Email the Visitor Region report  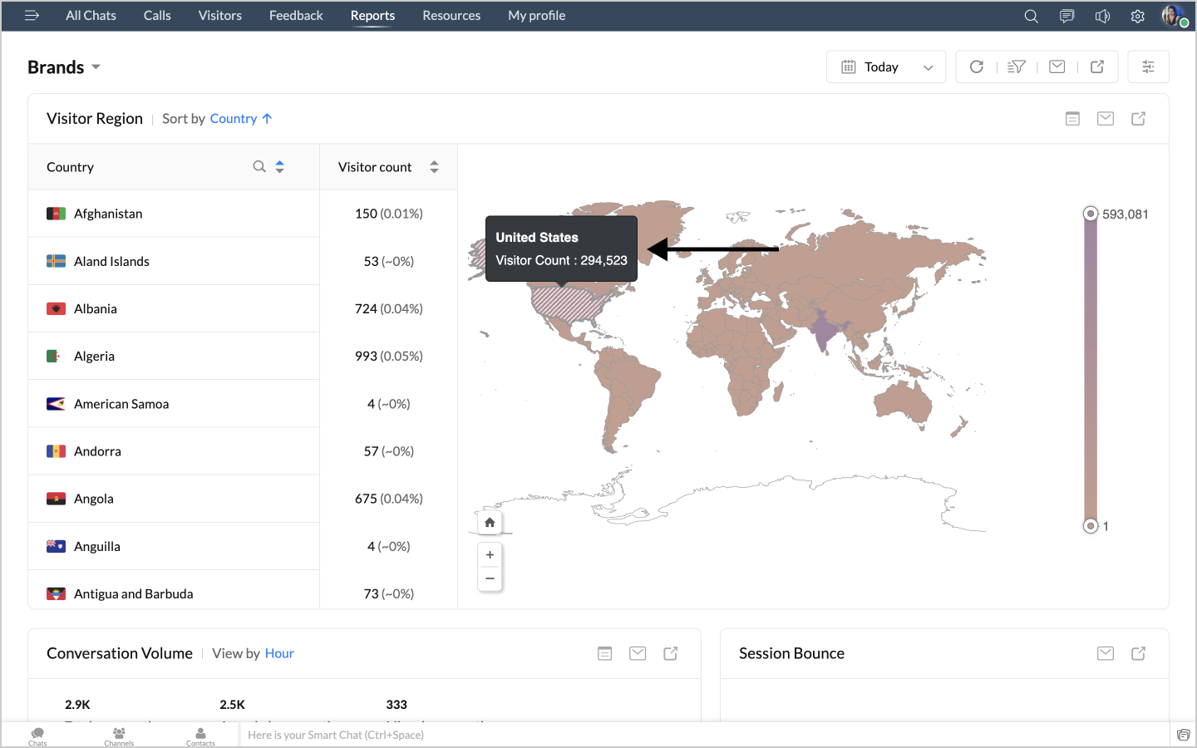point(1106,119)
